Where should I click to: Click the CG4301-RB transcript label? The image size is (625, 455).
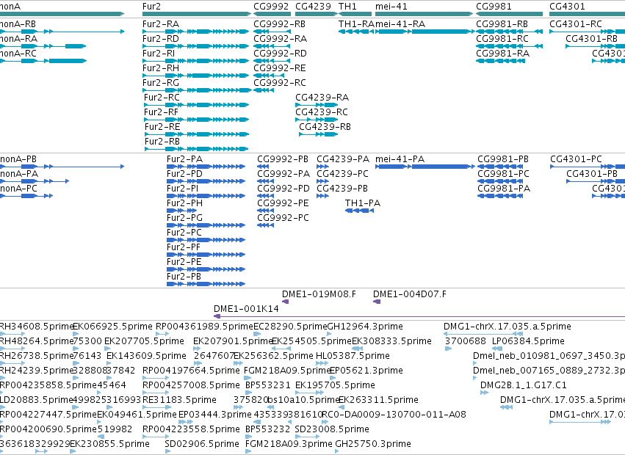[591, 39]
